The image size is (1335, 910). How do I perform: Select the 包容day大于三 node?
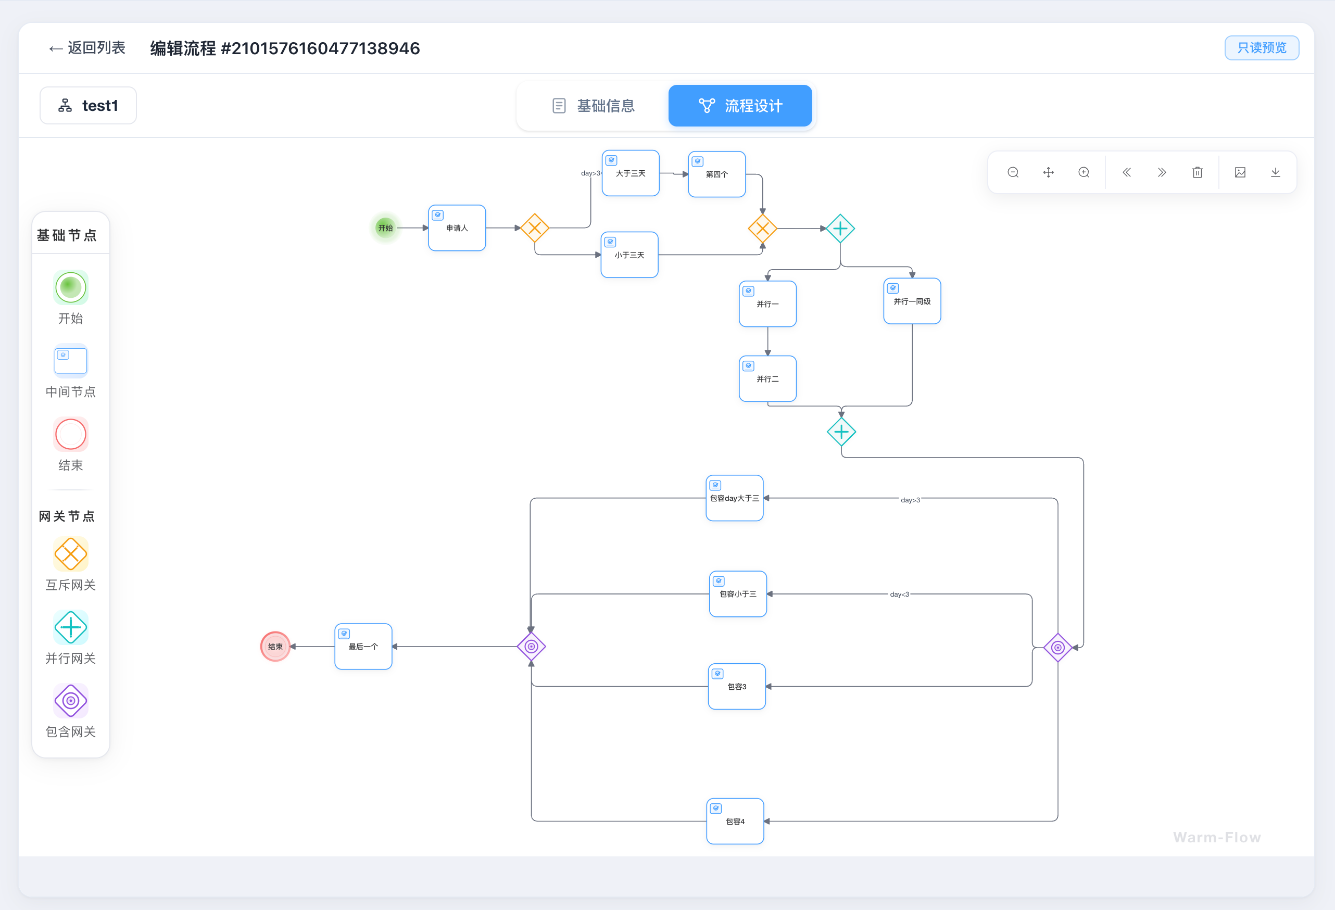735,498
